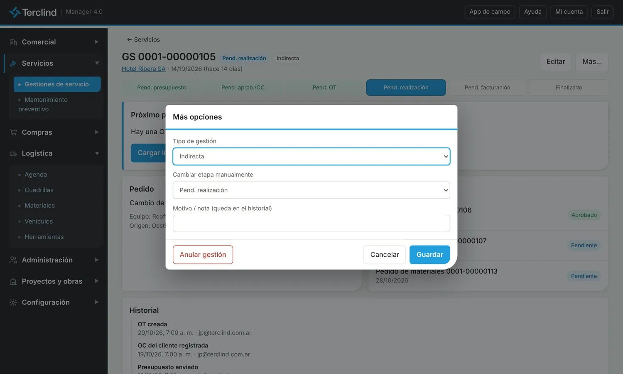623x374 pixels.
Task: Open the Tipo de gestión dropdown
Action: click(311, 157)
